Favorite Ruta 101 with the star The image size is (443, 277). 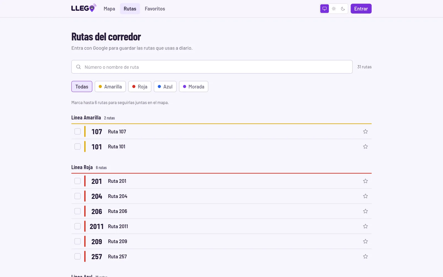tap(365, 147)
